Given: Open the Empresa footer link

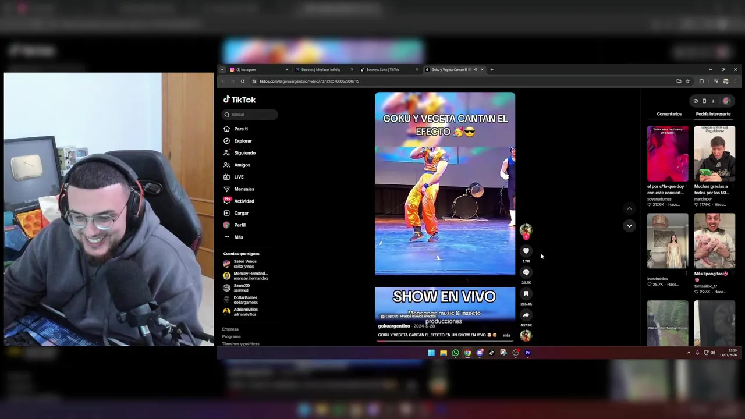Looking at the screenshot, I should coord(230,329).
